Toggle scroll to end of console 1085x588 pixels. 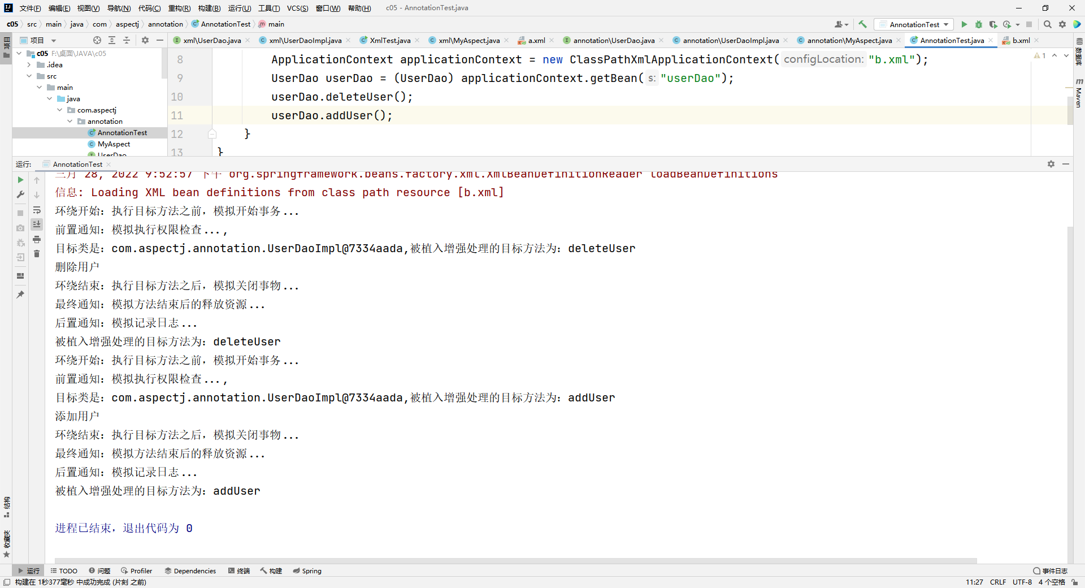(x=37, y=224)
